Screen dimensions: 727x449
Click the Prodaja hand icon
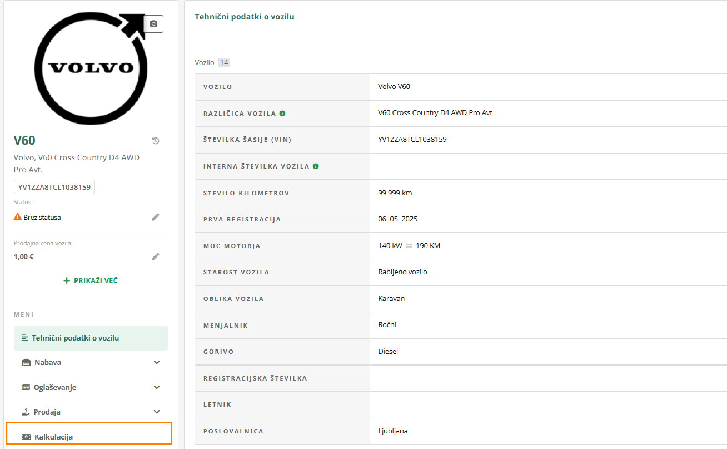click(26, 412)
